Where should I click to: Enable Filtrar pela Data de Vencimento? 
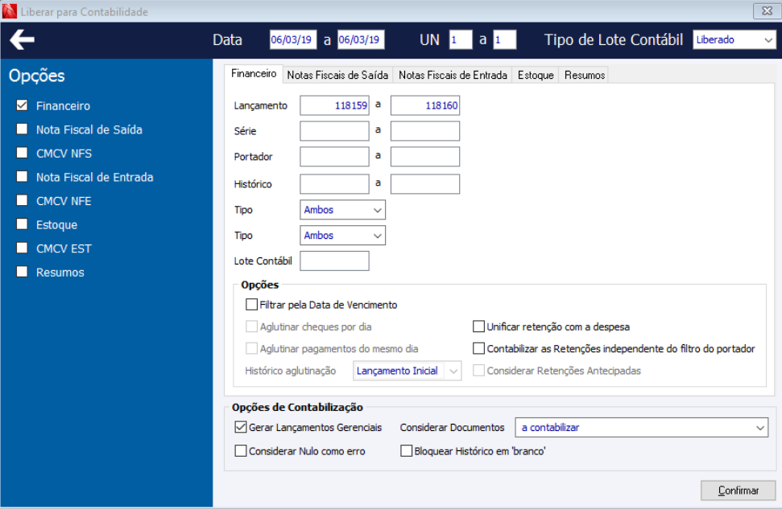(x=252, y=304)
